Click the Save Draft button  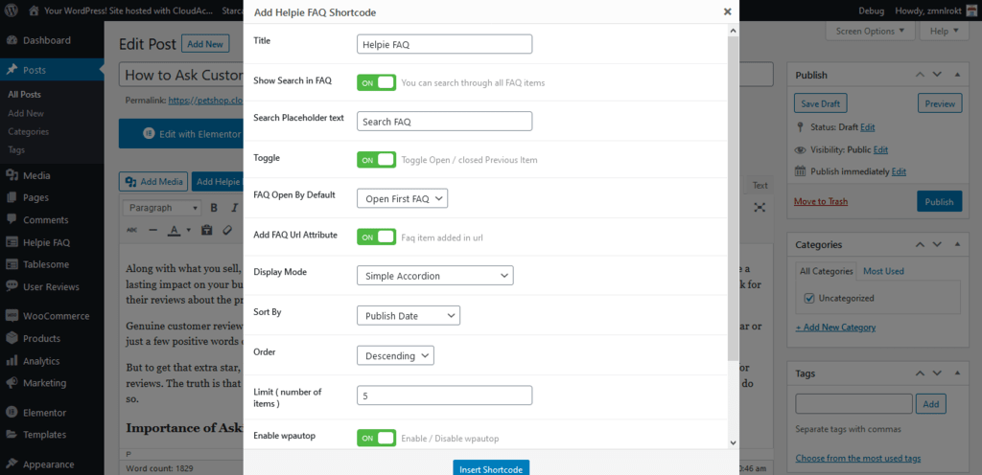pos(821,103)
